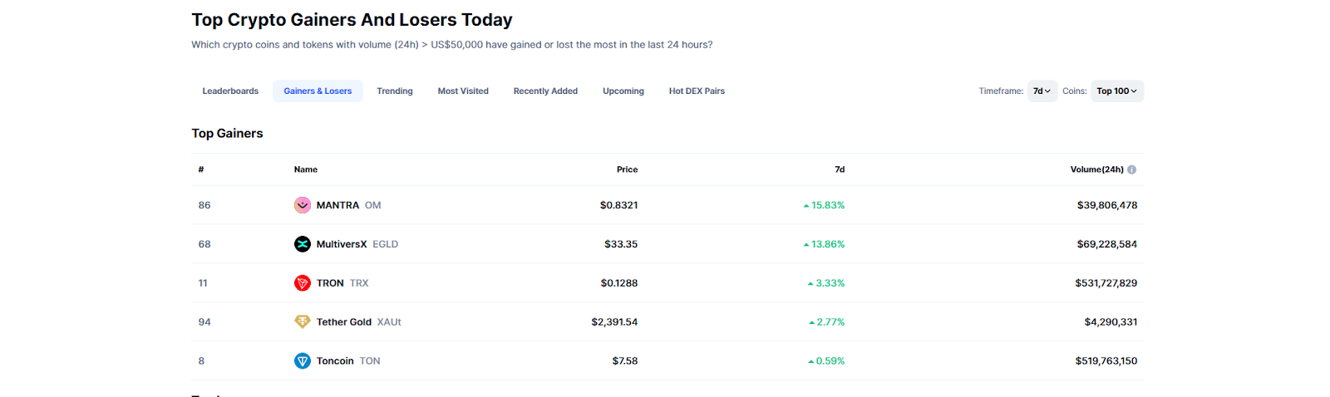Screen dimensions: 1330x397
Task: Show the Recently Added tab
Action: click(x=545, y=91)
